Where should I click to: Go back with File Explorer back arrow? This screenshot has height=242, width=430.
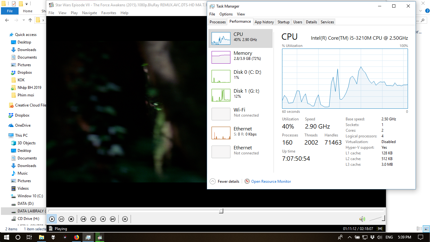pyautogui.click(x=7, y=20)
